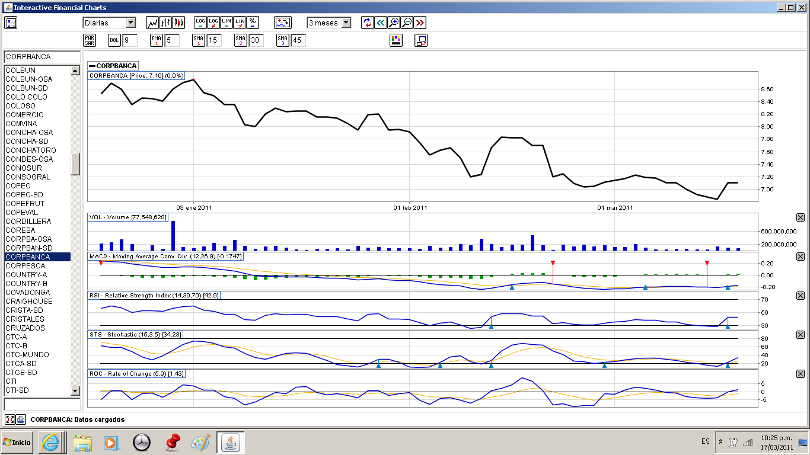Toggle SMA 3 indicator

click(x=283, y=40)
